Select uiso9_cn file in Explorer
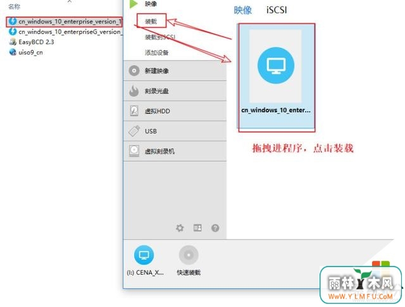Image resolution: width=405 pixels, height=307 pixels. 26,52
